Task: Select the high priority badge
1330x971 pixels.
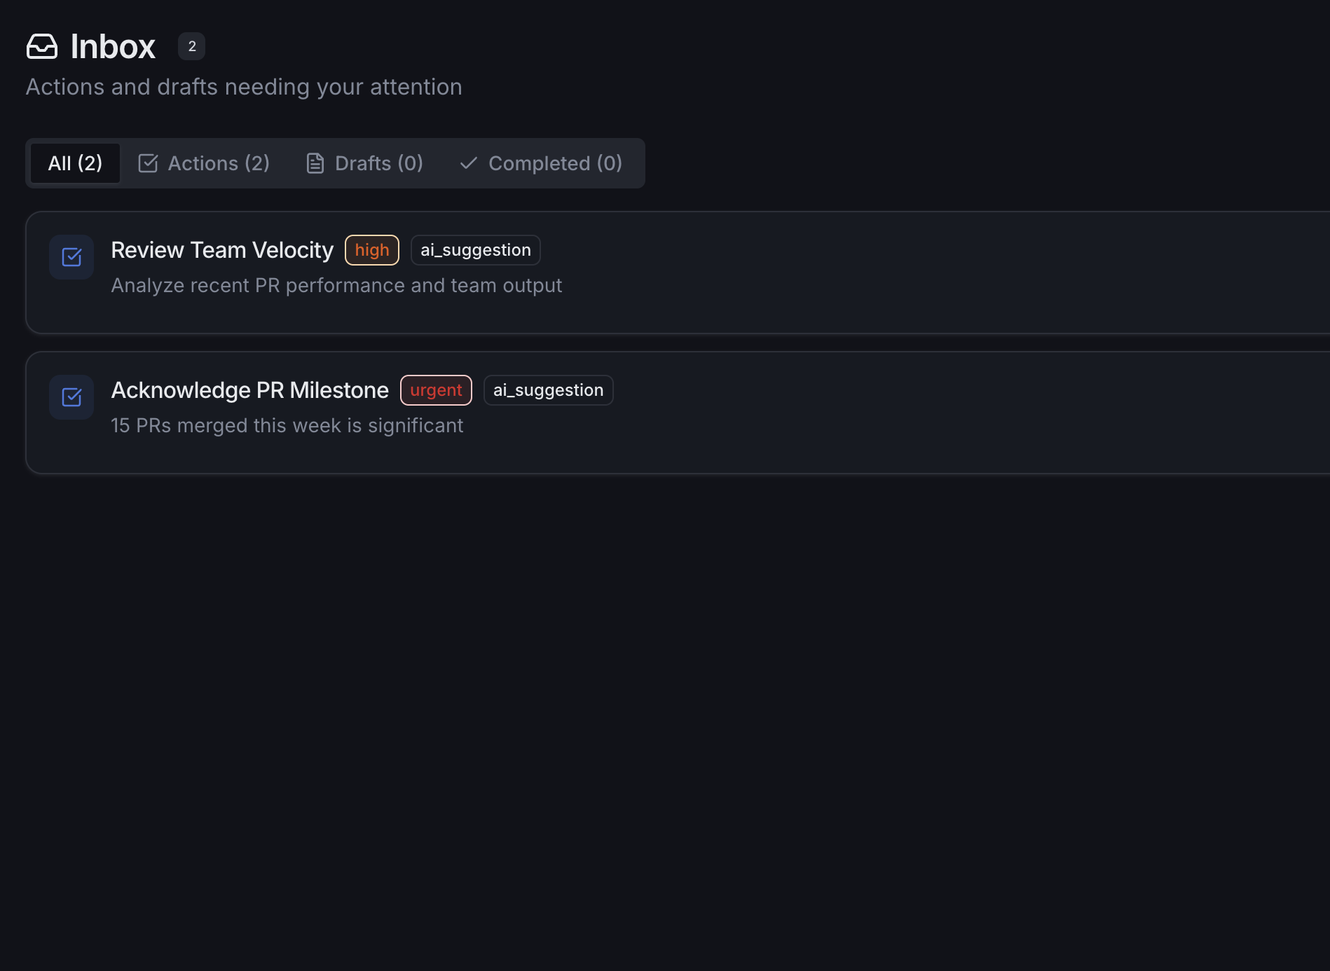Action: coord(371,249)
